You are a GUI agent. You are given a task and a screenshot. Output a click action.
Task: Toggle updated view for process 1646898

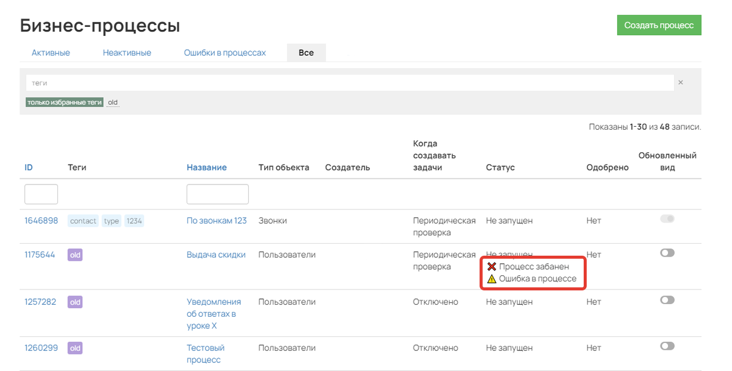667,219
